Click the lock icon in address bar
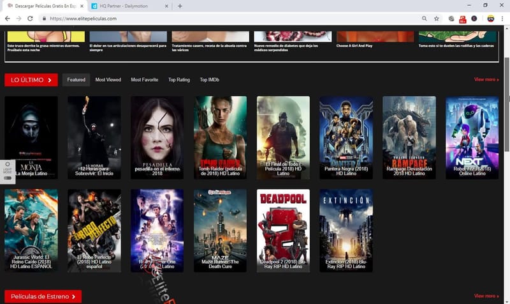 44,19
